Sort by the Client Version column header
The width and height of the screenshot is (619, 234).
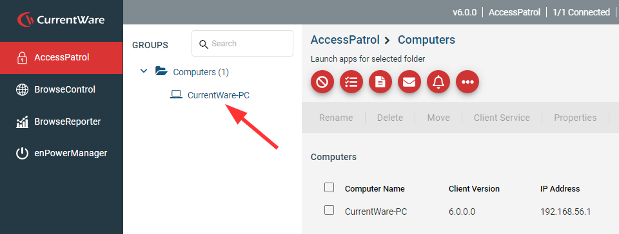click(x=474, y=189)
